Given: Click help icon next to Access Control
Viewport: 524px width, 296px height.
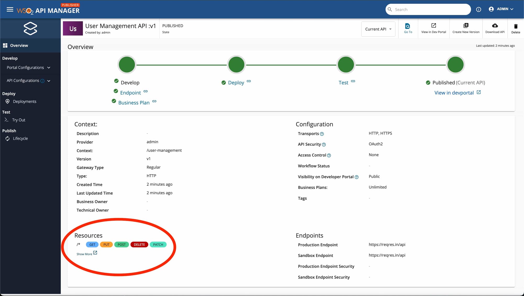Looking at the screenshot, I should [x=329, y=155].
